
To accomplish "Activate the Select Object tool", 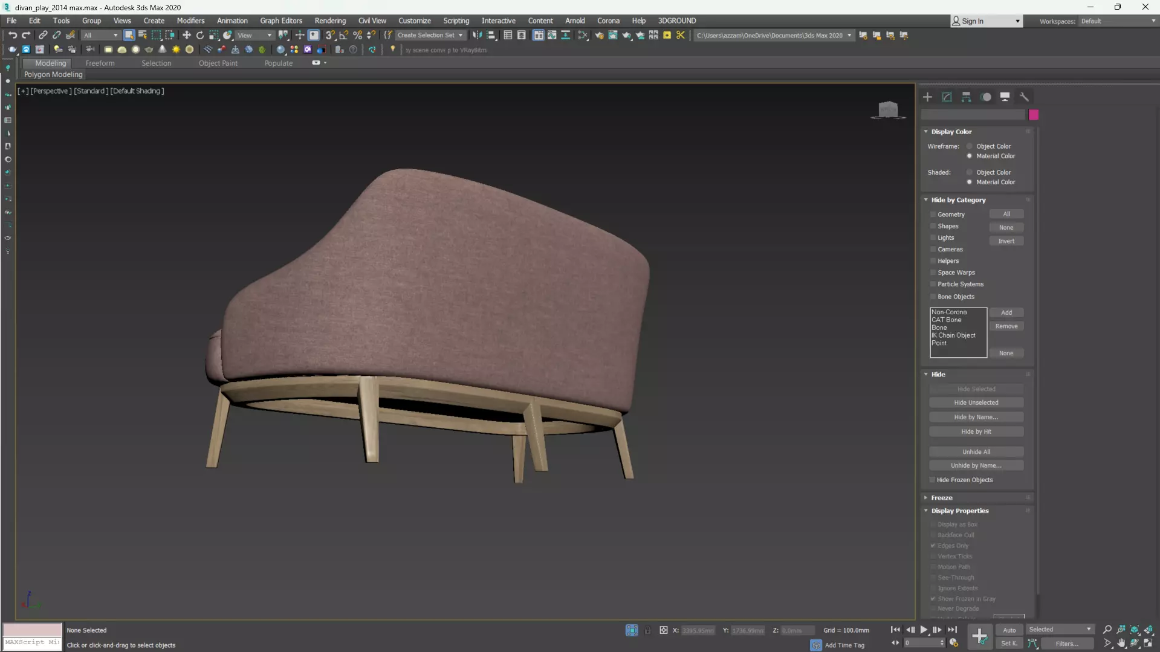I will [x=129, y=35].
